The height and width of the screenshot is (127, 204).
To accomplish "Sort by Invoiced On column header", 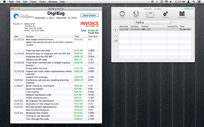I will (173, 26).
